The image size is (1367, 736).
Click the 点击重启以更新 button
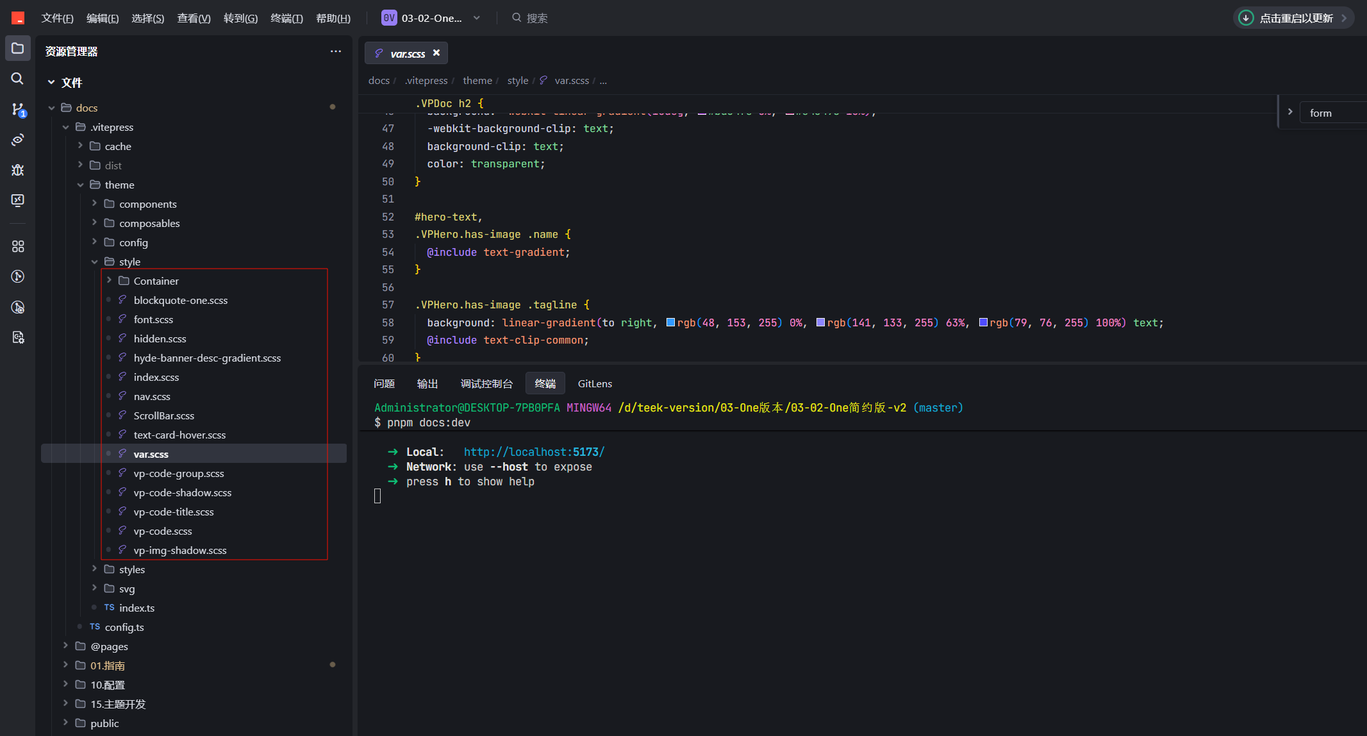pyautogui.click(x=1293, y=18)
